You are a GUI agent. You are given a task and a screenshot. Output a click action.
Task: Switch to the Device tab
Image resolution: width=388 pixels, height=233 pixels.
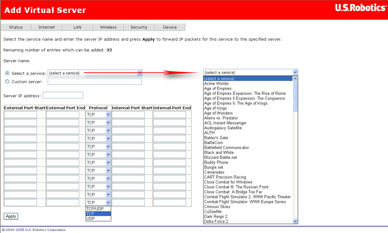[170, 27]
